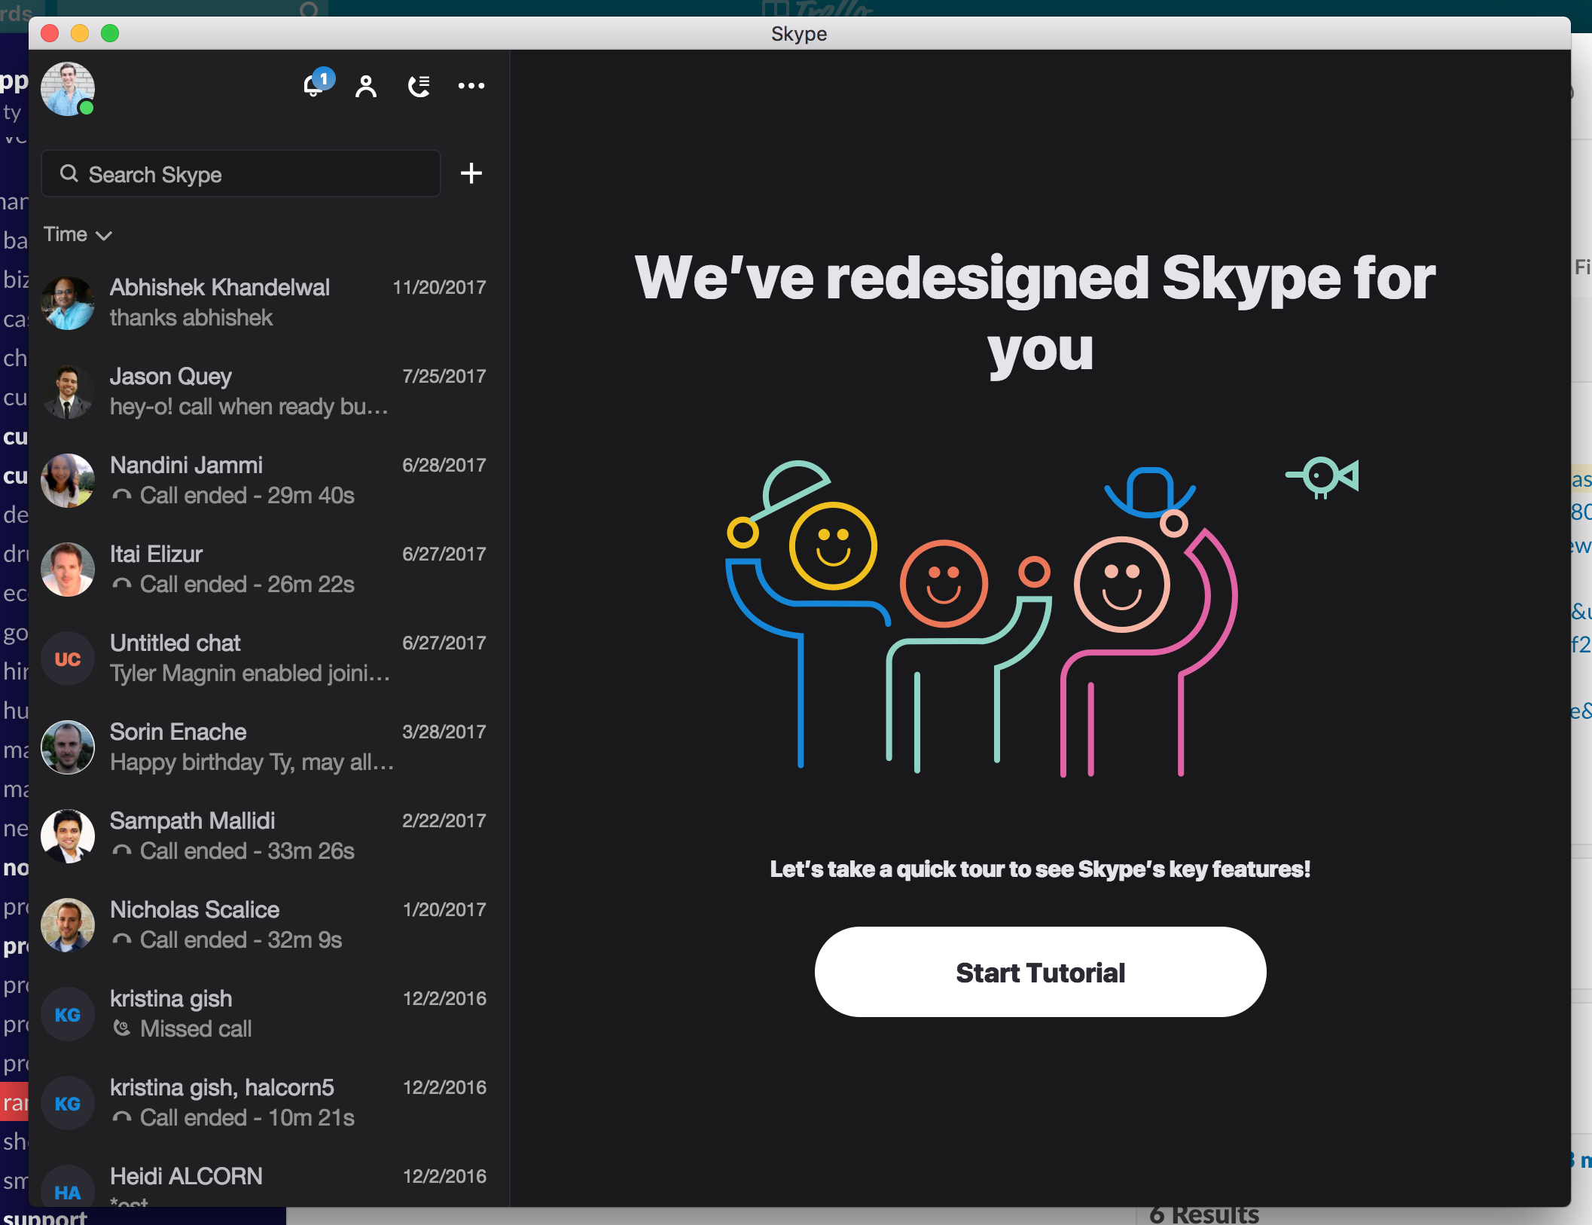Click 'Call ended - 29m 40s' preview text
1592x1225 pixels.
click(x=247, y=496)
